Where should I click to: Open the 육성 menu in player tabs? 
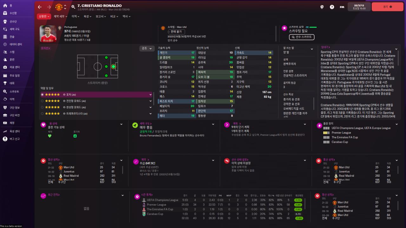88,16
